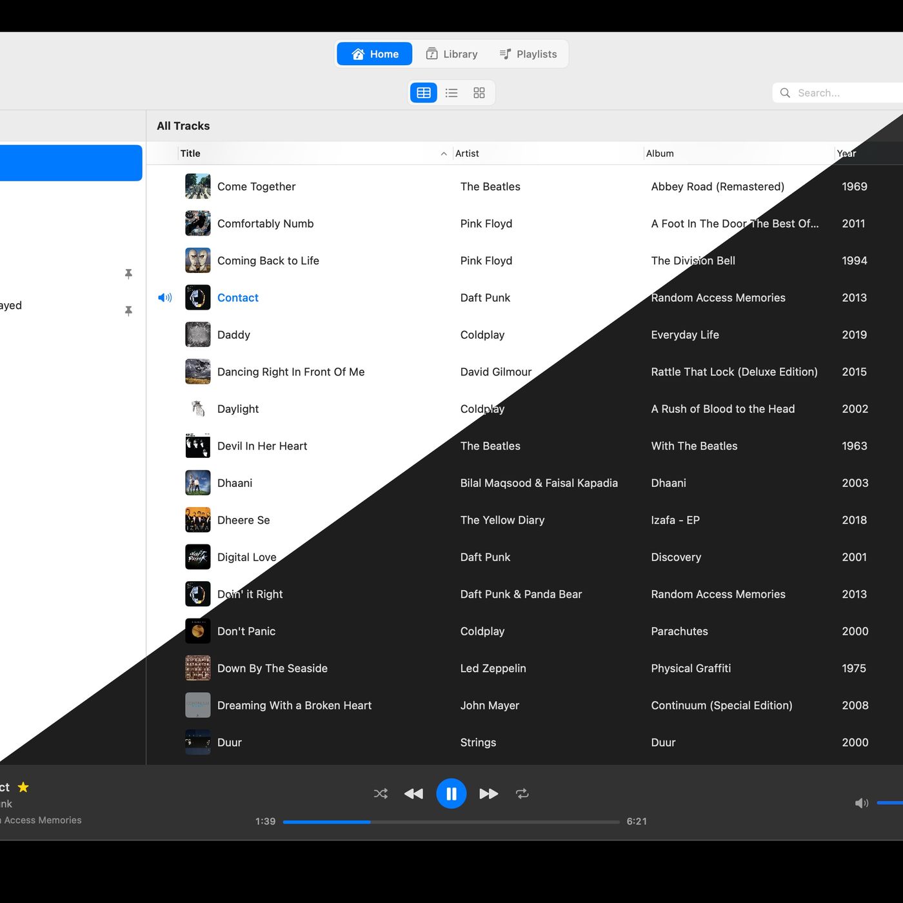This screenshot has width=903, height=903.
Task: Click album Physical Graffiti
Action: tap(691, 668)
